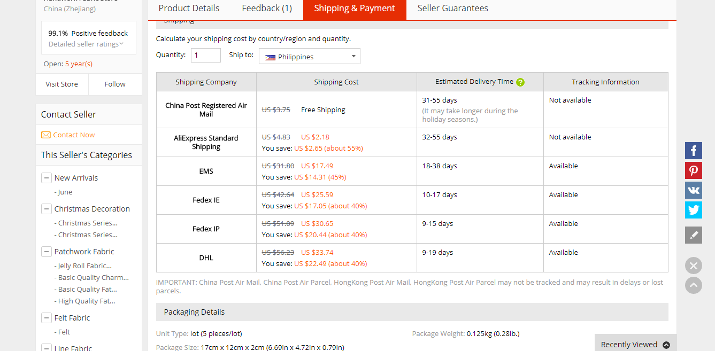
Task: Expand the Recently Viewed panel
Action: tap(635, 344)
